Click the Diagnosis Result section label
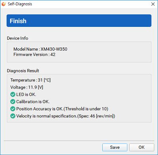This screenshot has height=155, width=158. click(x=23, y=71)
